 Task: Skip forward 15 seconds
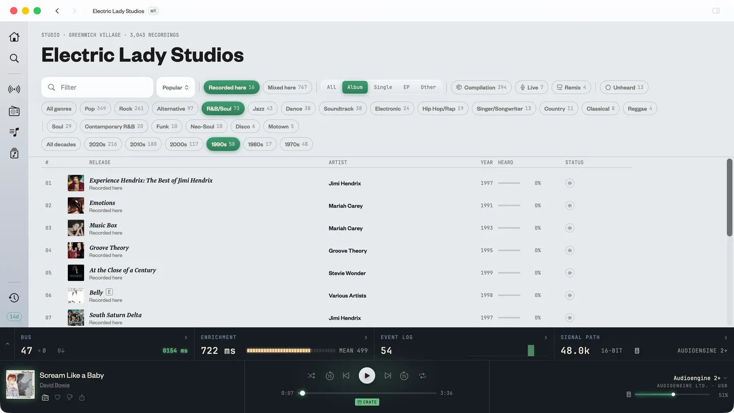[404, 376]
